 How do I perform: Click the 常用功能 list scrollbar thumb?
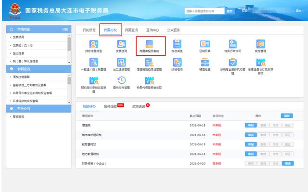(69, 44)
